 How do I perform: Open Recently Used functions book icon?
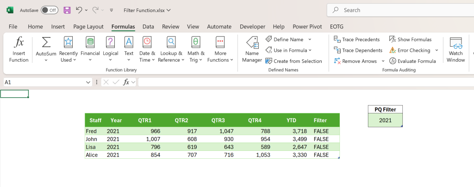(x=69, y=42)
